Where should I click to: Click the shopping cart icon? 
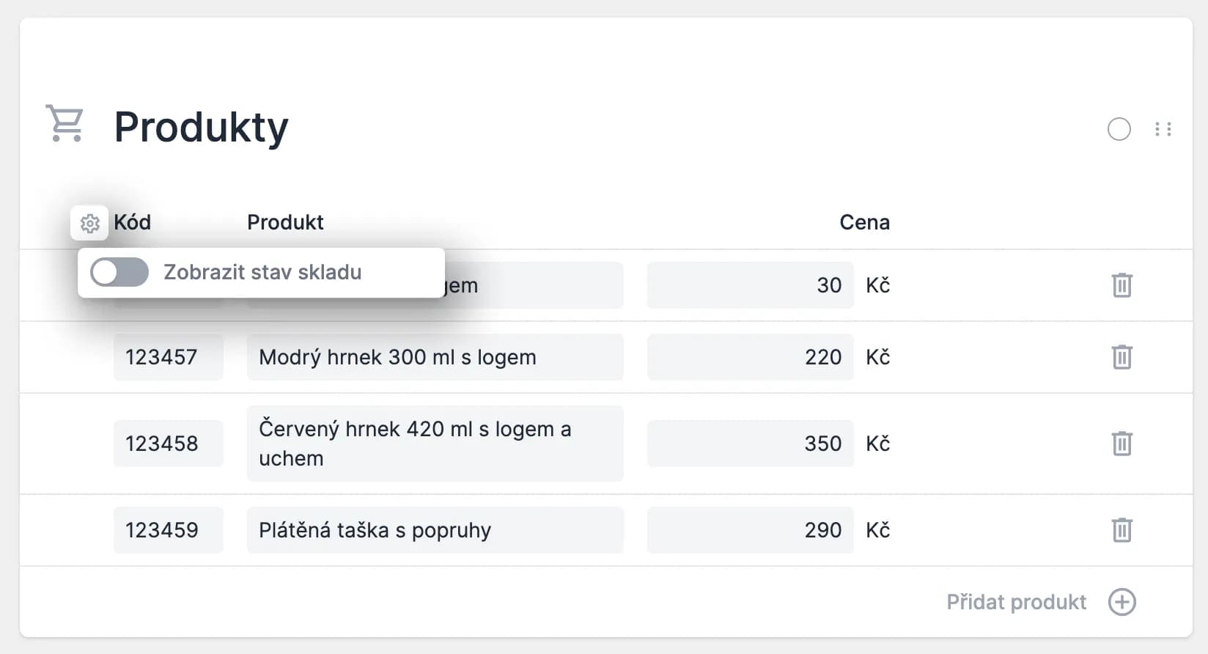pos(65,123)
